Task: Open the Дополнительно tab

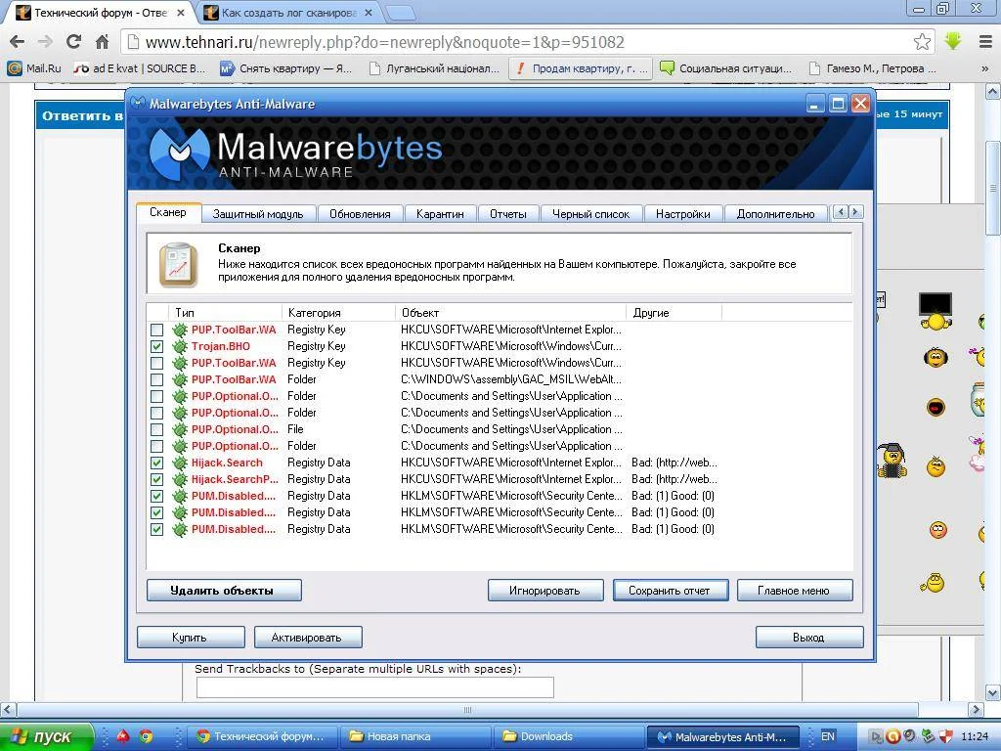Action: tap(775, 214)
